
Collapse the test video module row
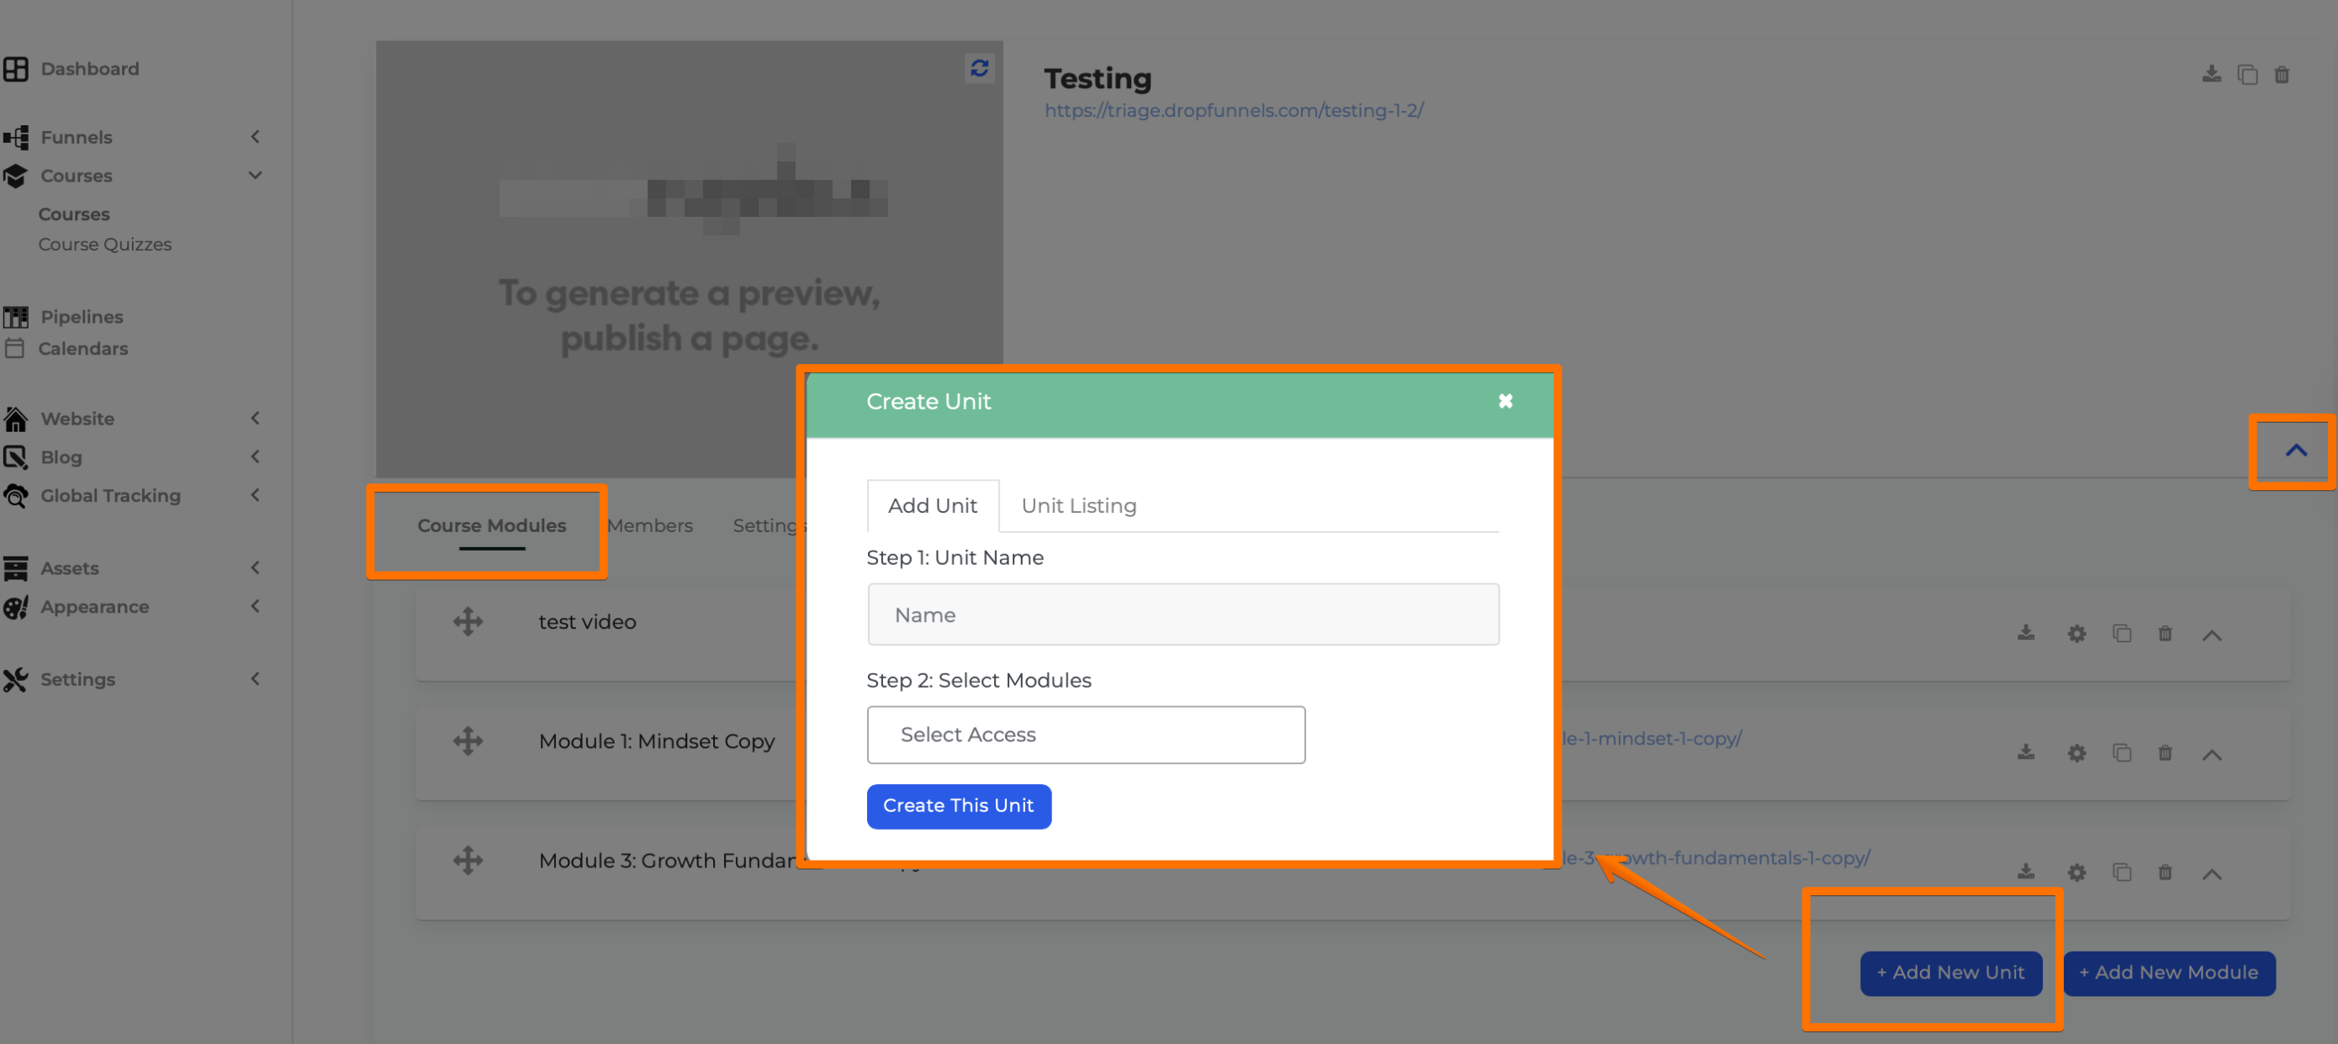[2212, 635]
